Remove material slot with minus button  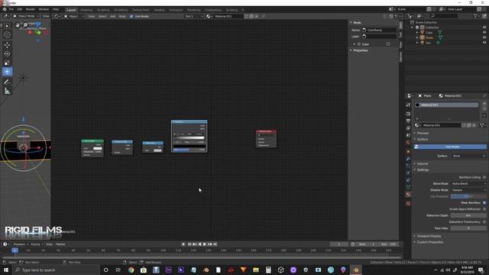(484, 108)
